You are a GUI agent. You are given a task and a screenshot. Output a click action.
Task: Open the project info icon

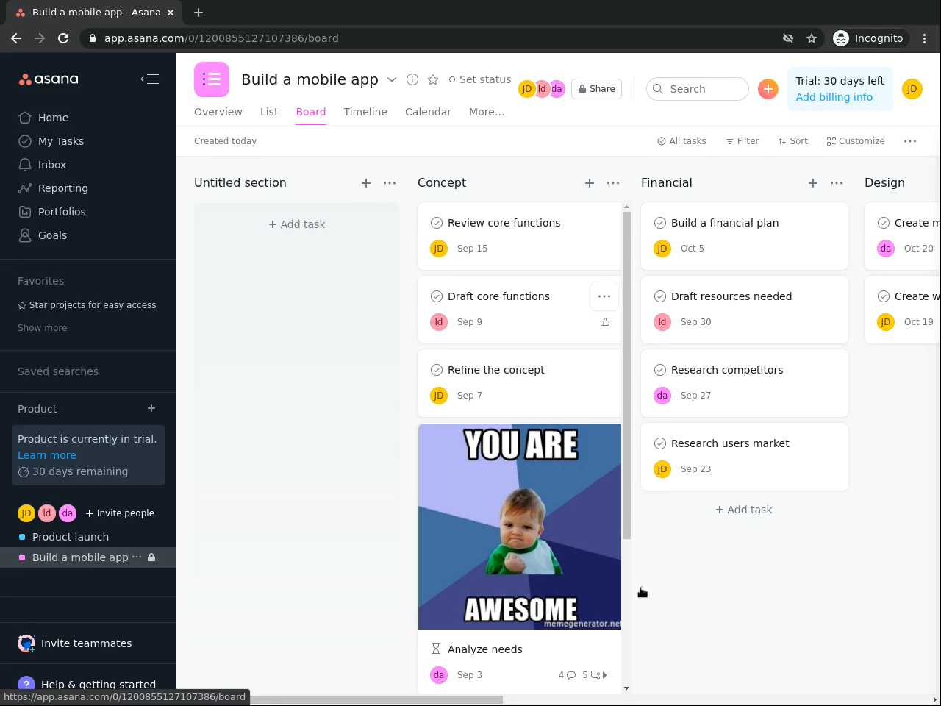click(x=412, y=79)
